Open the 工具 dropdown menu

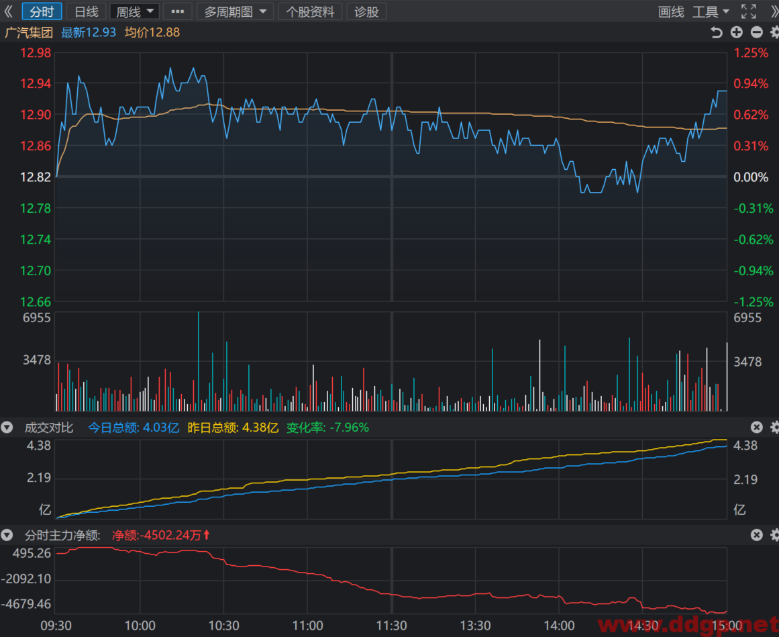[711, 11]
